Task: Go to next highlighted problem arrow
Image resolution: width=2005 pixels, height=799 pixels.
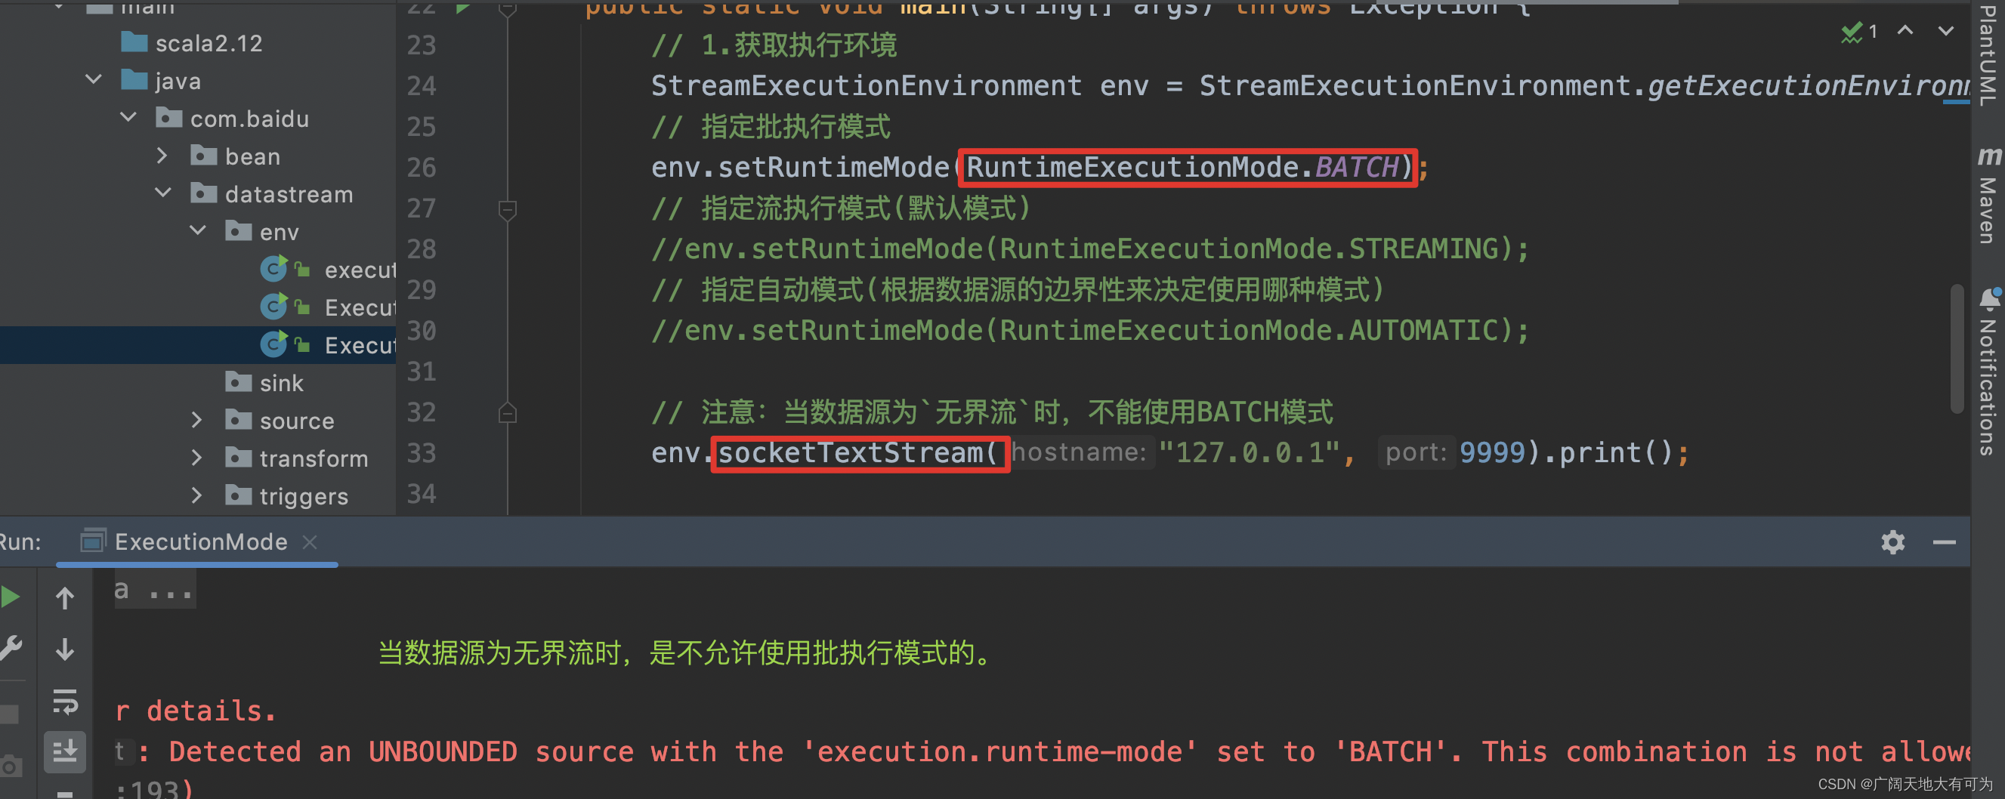Action: coord(1945,31)
